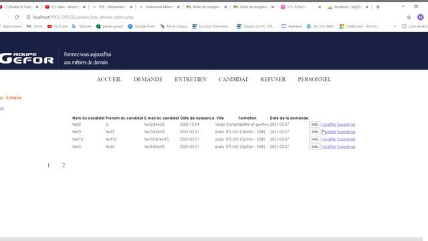Open the PERSONNEL menu page
The height and width of the screenshot is (241, 428).
point(314,79)
